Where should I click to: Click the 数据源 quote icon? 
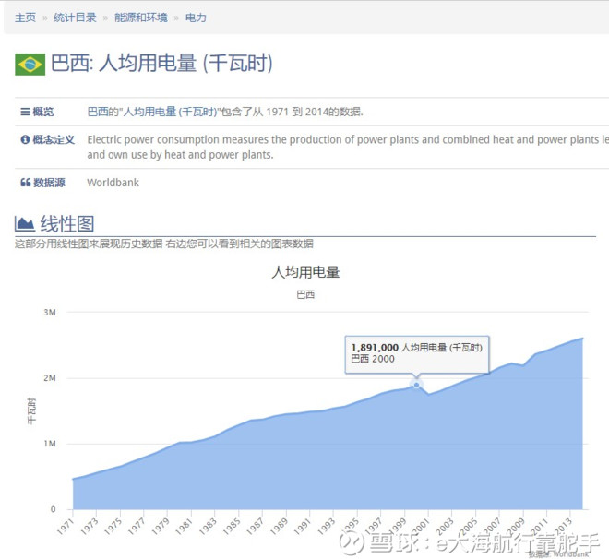[25, 182]
